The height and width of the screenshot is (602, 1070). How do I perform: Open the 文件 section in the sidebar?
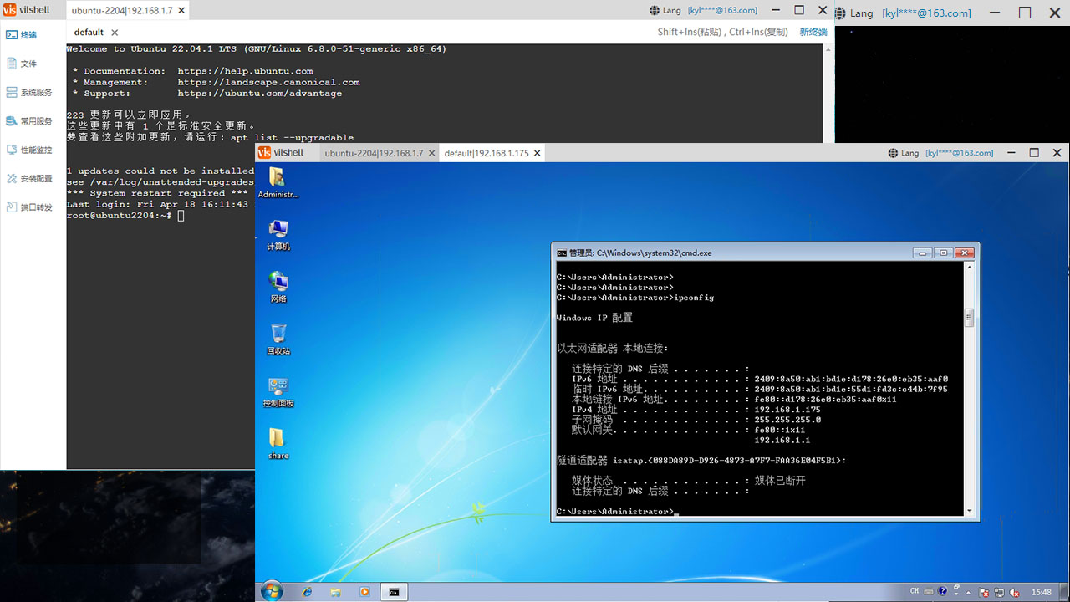[x=23, y=64]
